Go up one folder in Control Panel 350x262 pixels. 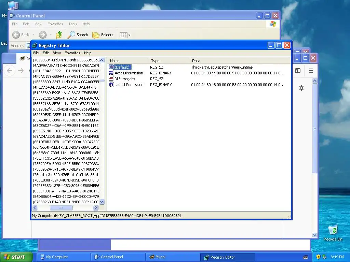pos(59,35)
